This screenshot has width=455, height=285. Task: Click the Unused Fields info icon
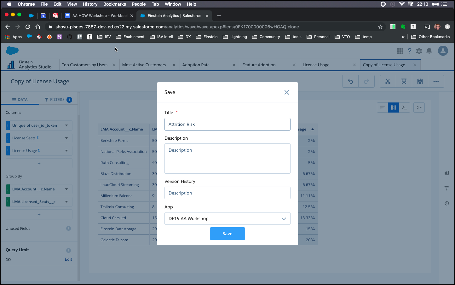click(68, 229)
